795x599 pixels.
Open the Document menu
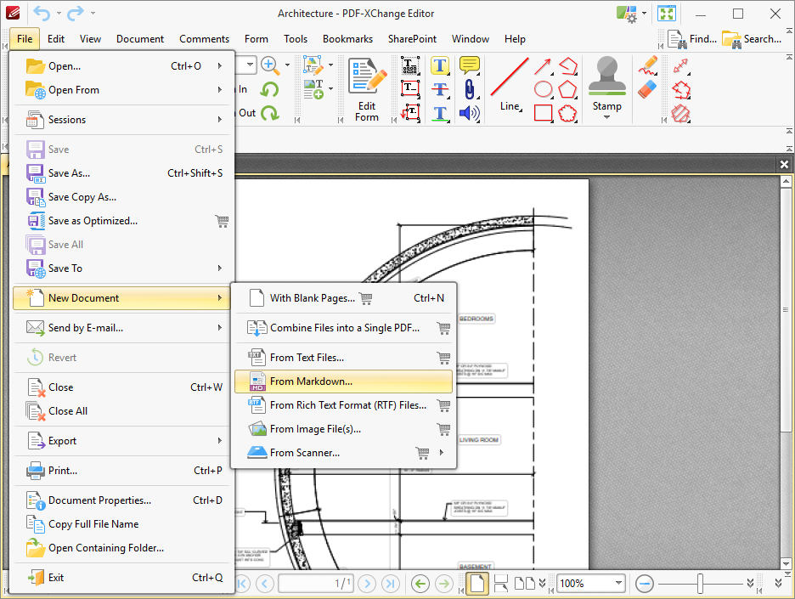[140, 39]
